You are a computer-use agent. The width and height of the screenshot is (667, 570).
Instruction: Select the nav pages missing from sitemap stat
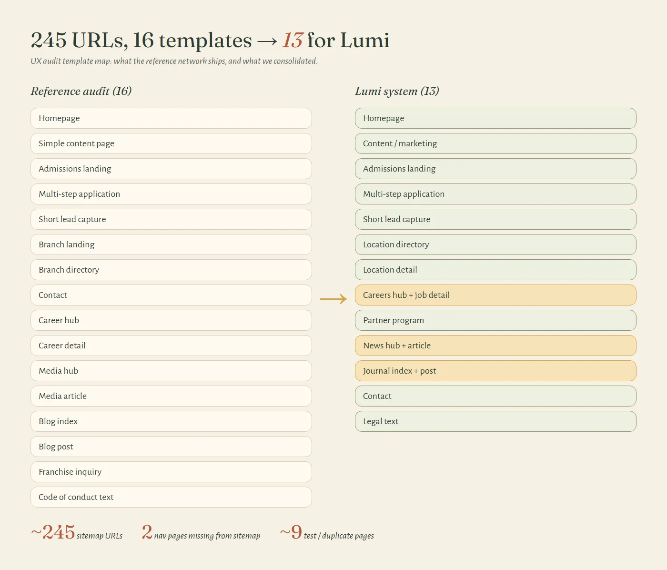click(x=201, y=532)
